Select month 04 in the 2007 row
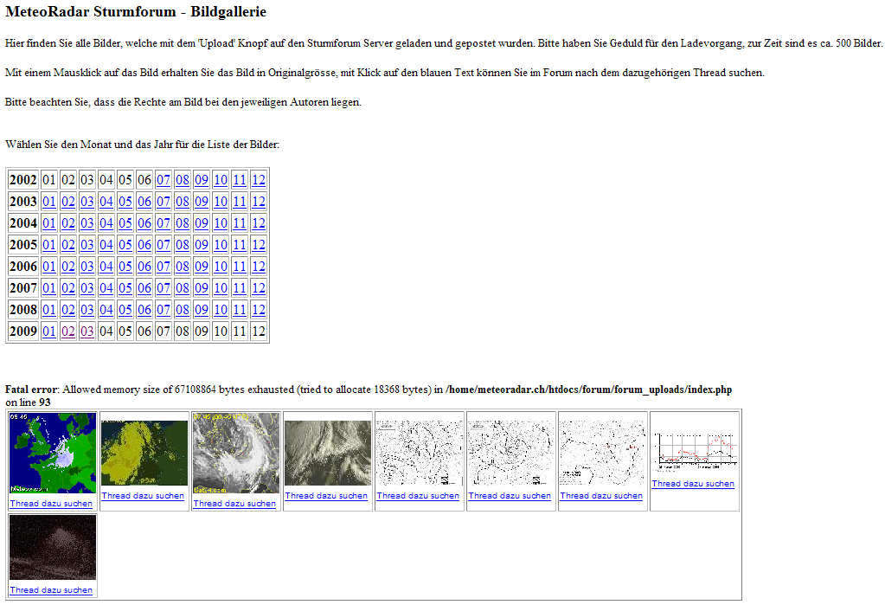Viewport: 885px width, 605px height. (x=106, y=288)
